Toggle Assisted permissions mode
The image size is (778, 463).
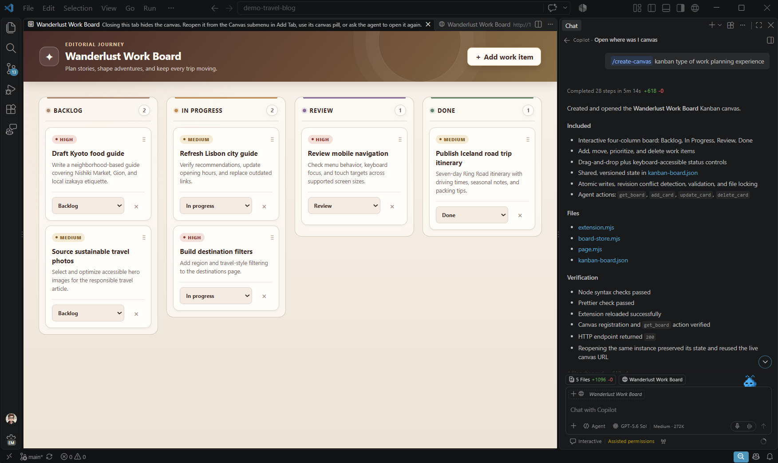click(x=631, y=441)
